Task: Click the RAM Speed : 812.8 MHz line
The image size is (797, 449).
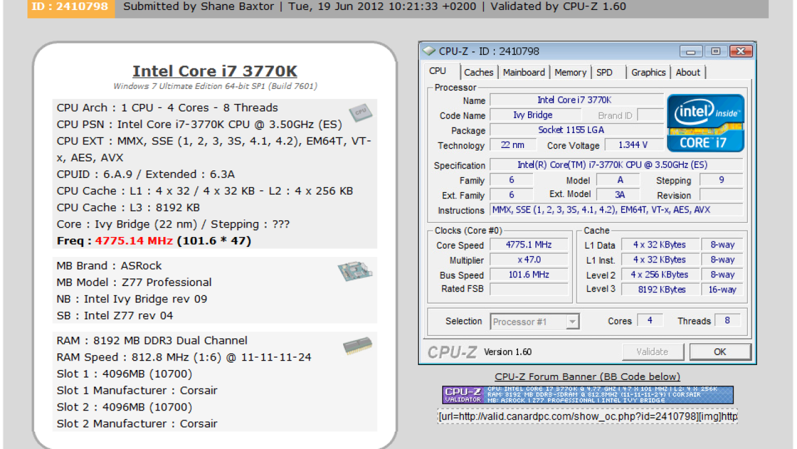Action: tap(184, 358)
